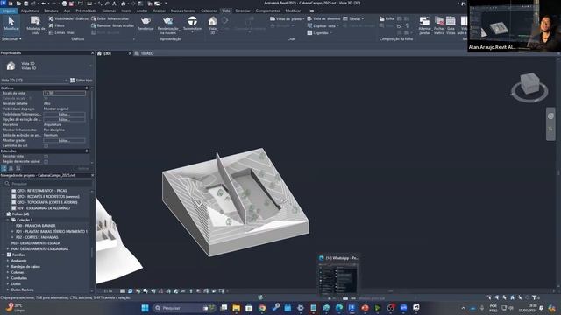Click Alternar janelas
The height and width of the screenshot is (315, 561).
pos(424,25)
